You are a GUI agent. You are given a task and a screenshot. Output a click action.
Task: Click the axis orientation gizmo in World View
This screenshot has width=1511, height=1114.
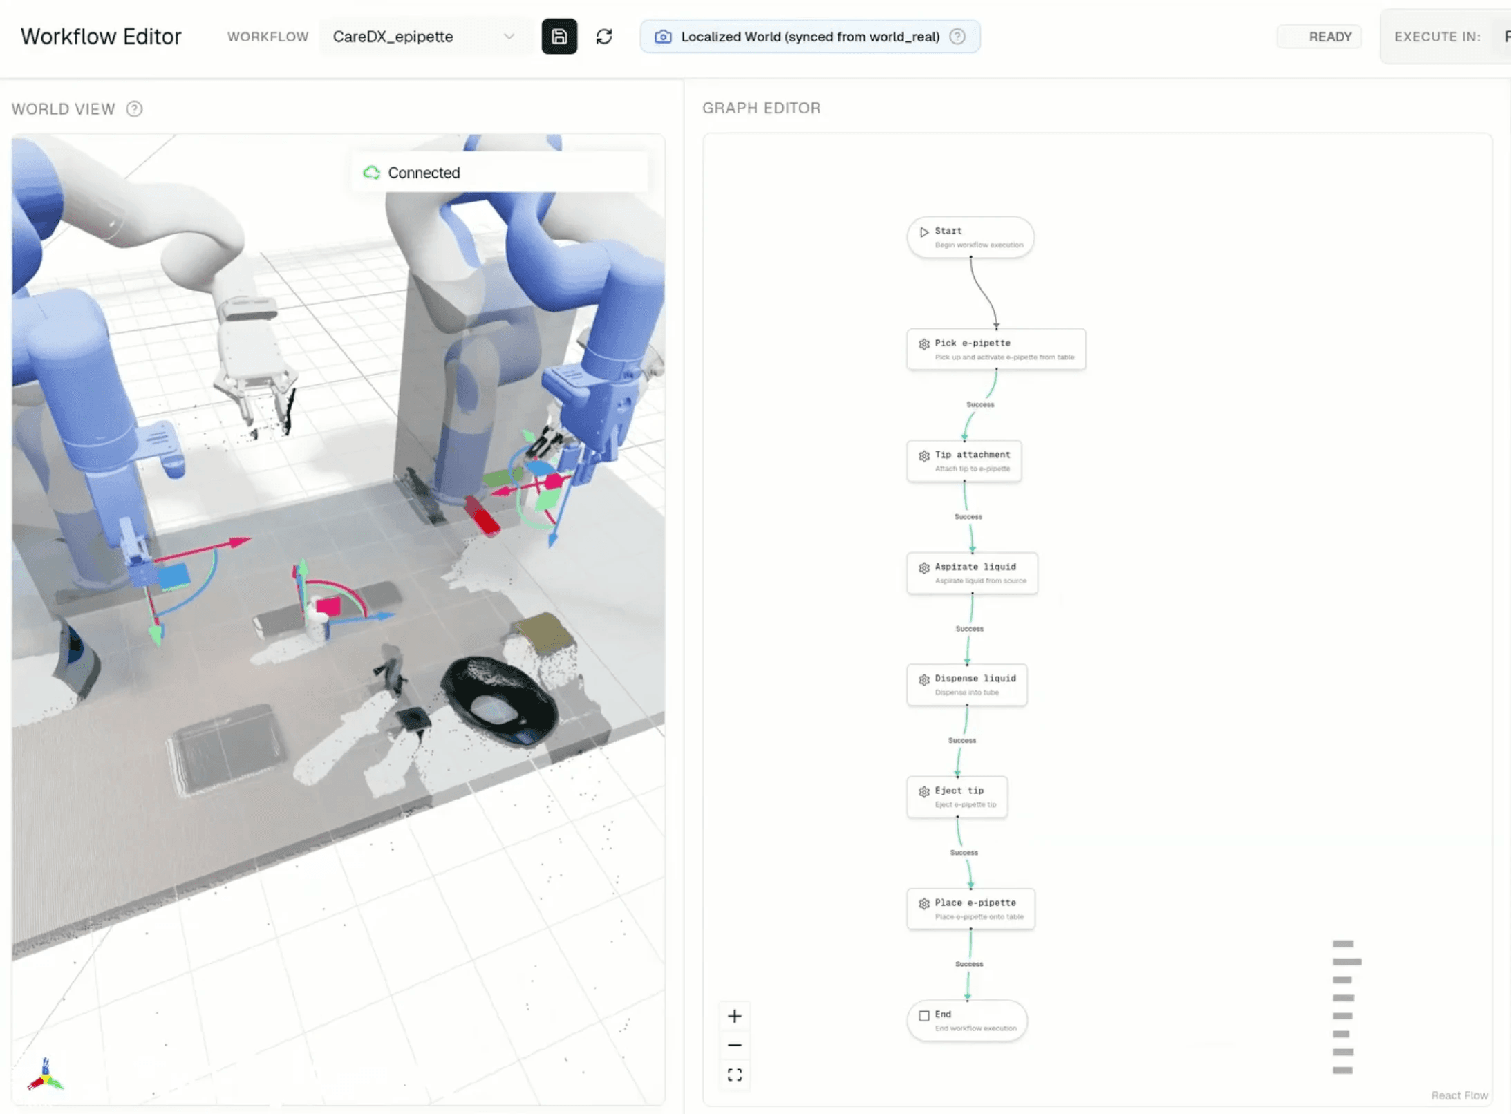coord(46,1075)
